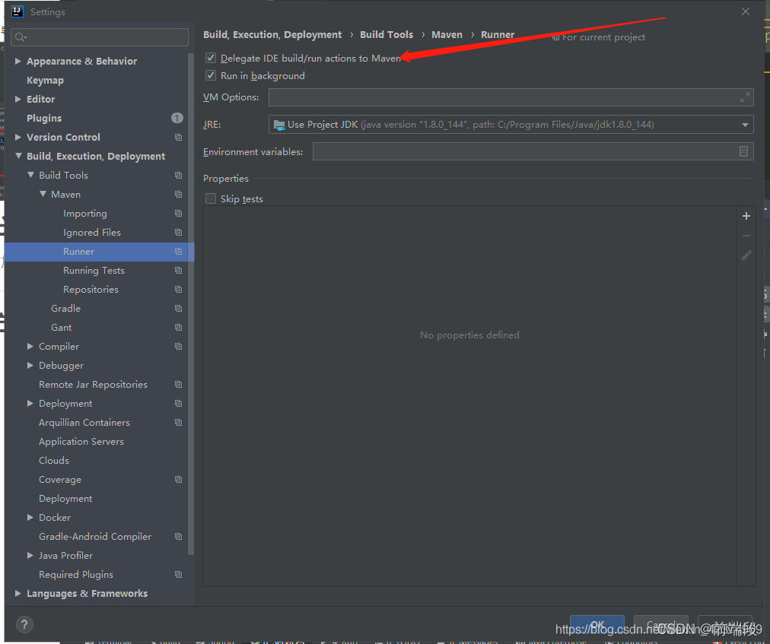The width and height of the screenshot is (770, 644).
Task: Click project-level icon beside Gant
Action: click(x=178, y=328)
